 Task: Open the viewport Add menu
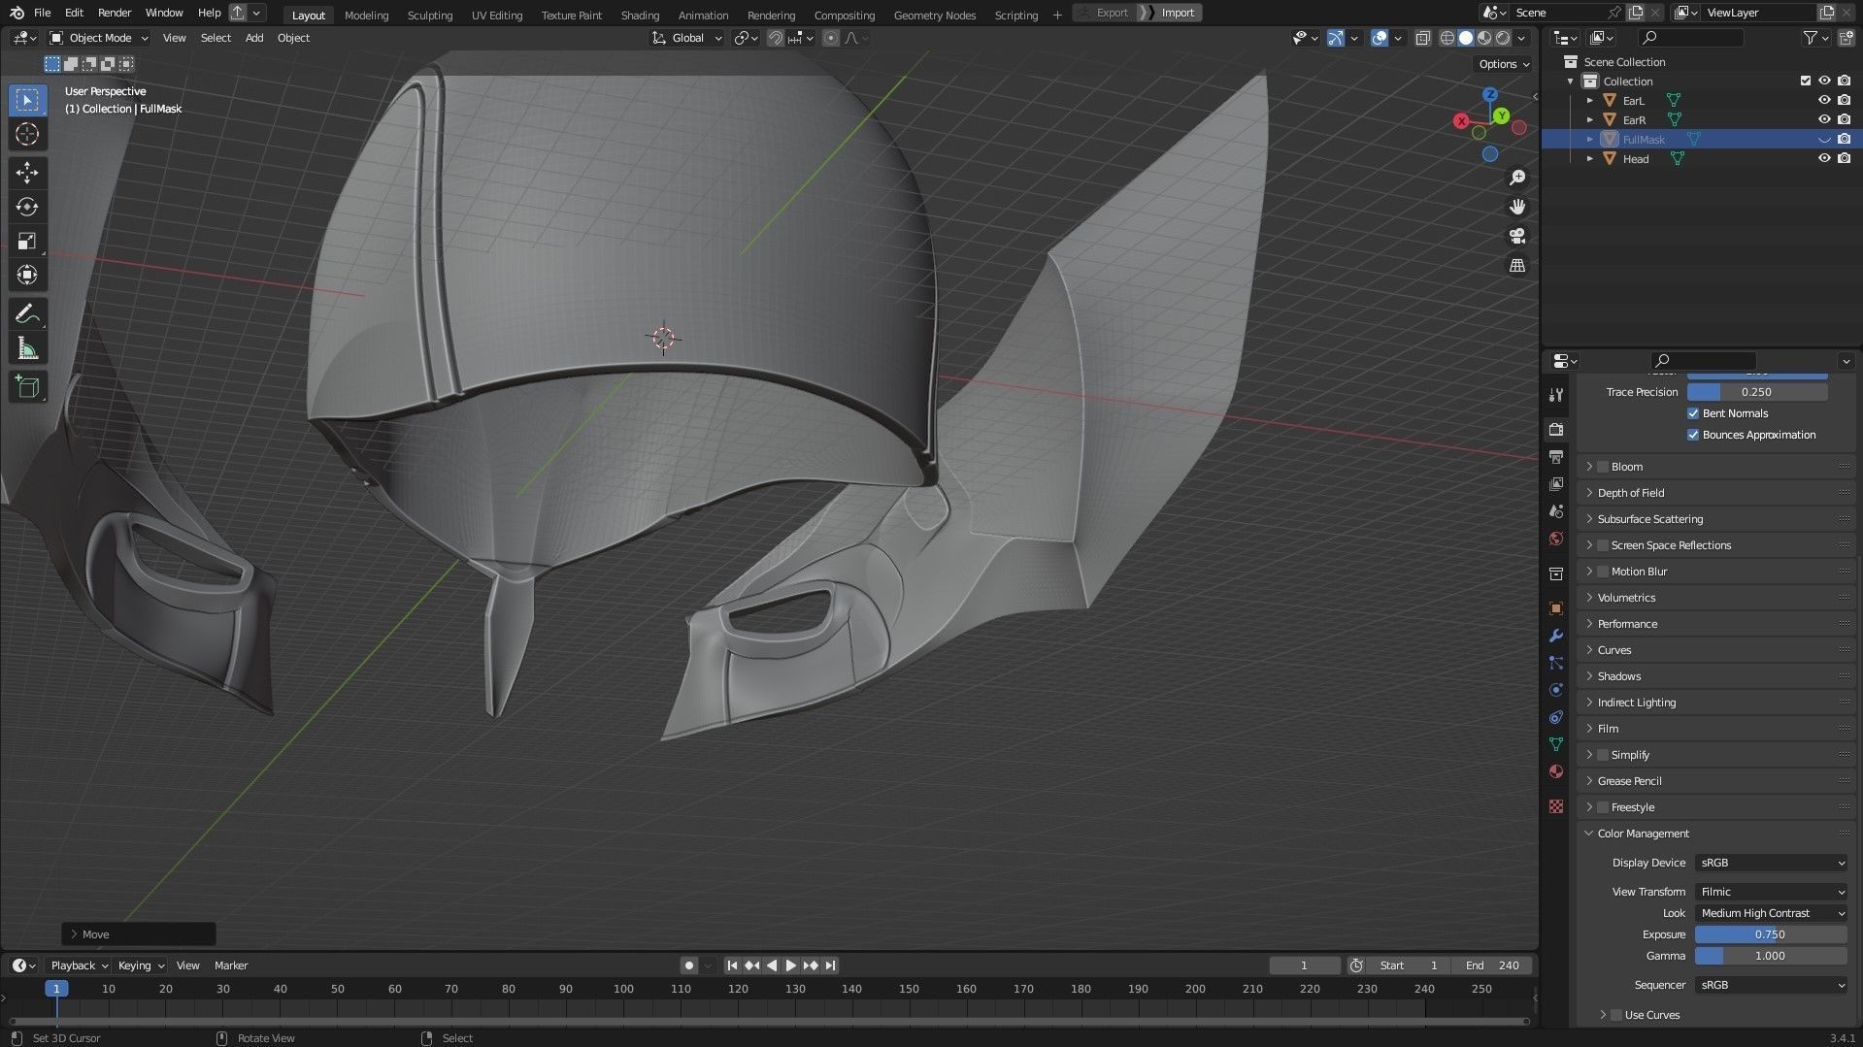coord(253,38)
